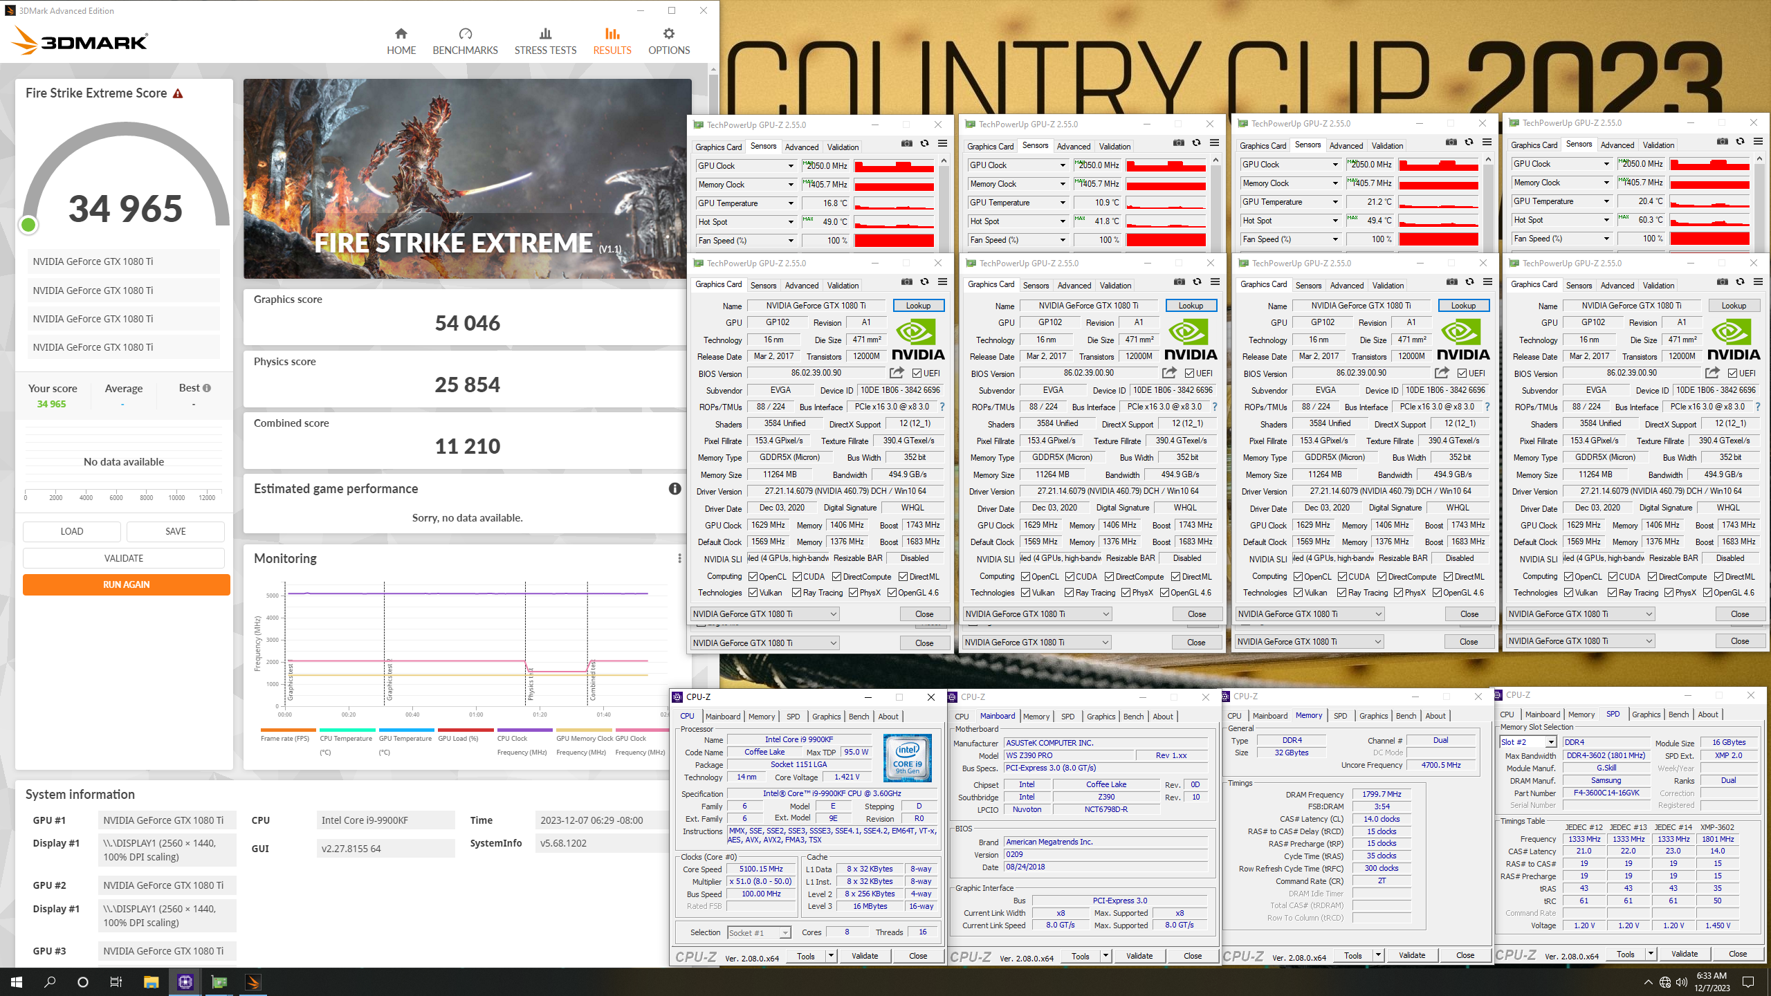Screen dimensions: 1771x996
Task: Open Tools dropdown arrow in first CPU-Z window
Action: pos(830,956)
